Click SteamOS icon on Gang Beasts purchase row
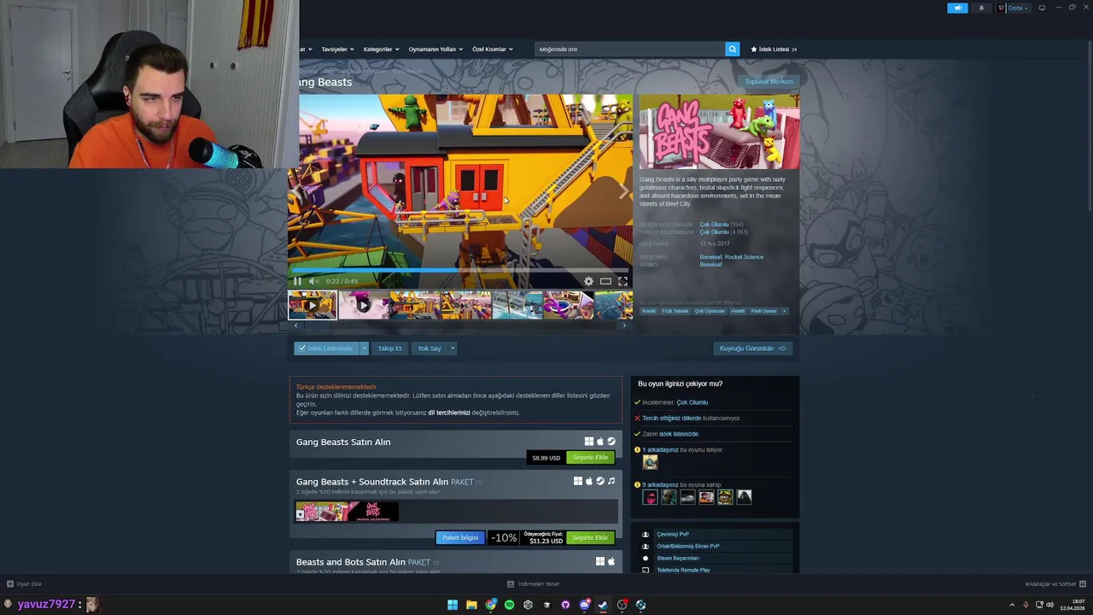The image size is (1093, 615). [x=611, y=442]
